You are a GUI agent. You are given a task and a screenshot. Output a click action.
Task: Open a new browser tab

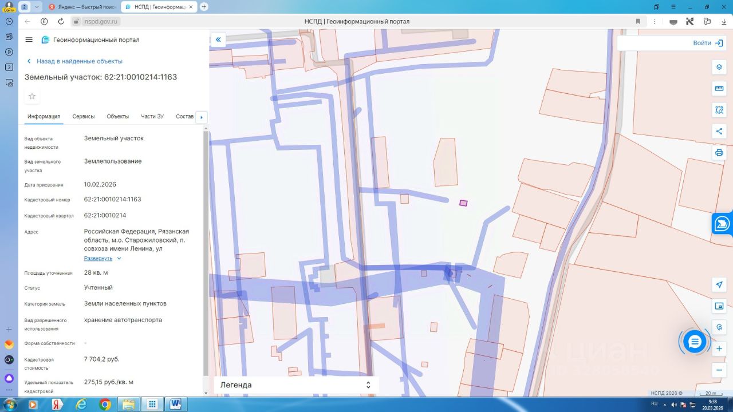click(x=204, y=7)
